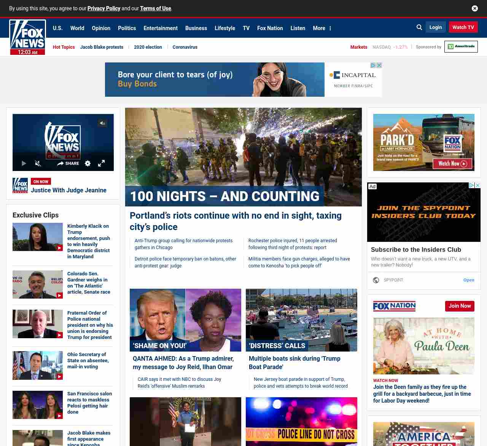Go to the Entertainment menu item
This screenshot has height=446, width=487.
160,28
